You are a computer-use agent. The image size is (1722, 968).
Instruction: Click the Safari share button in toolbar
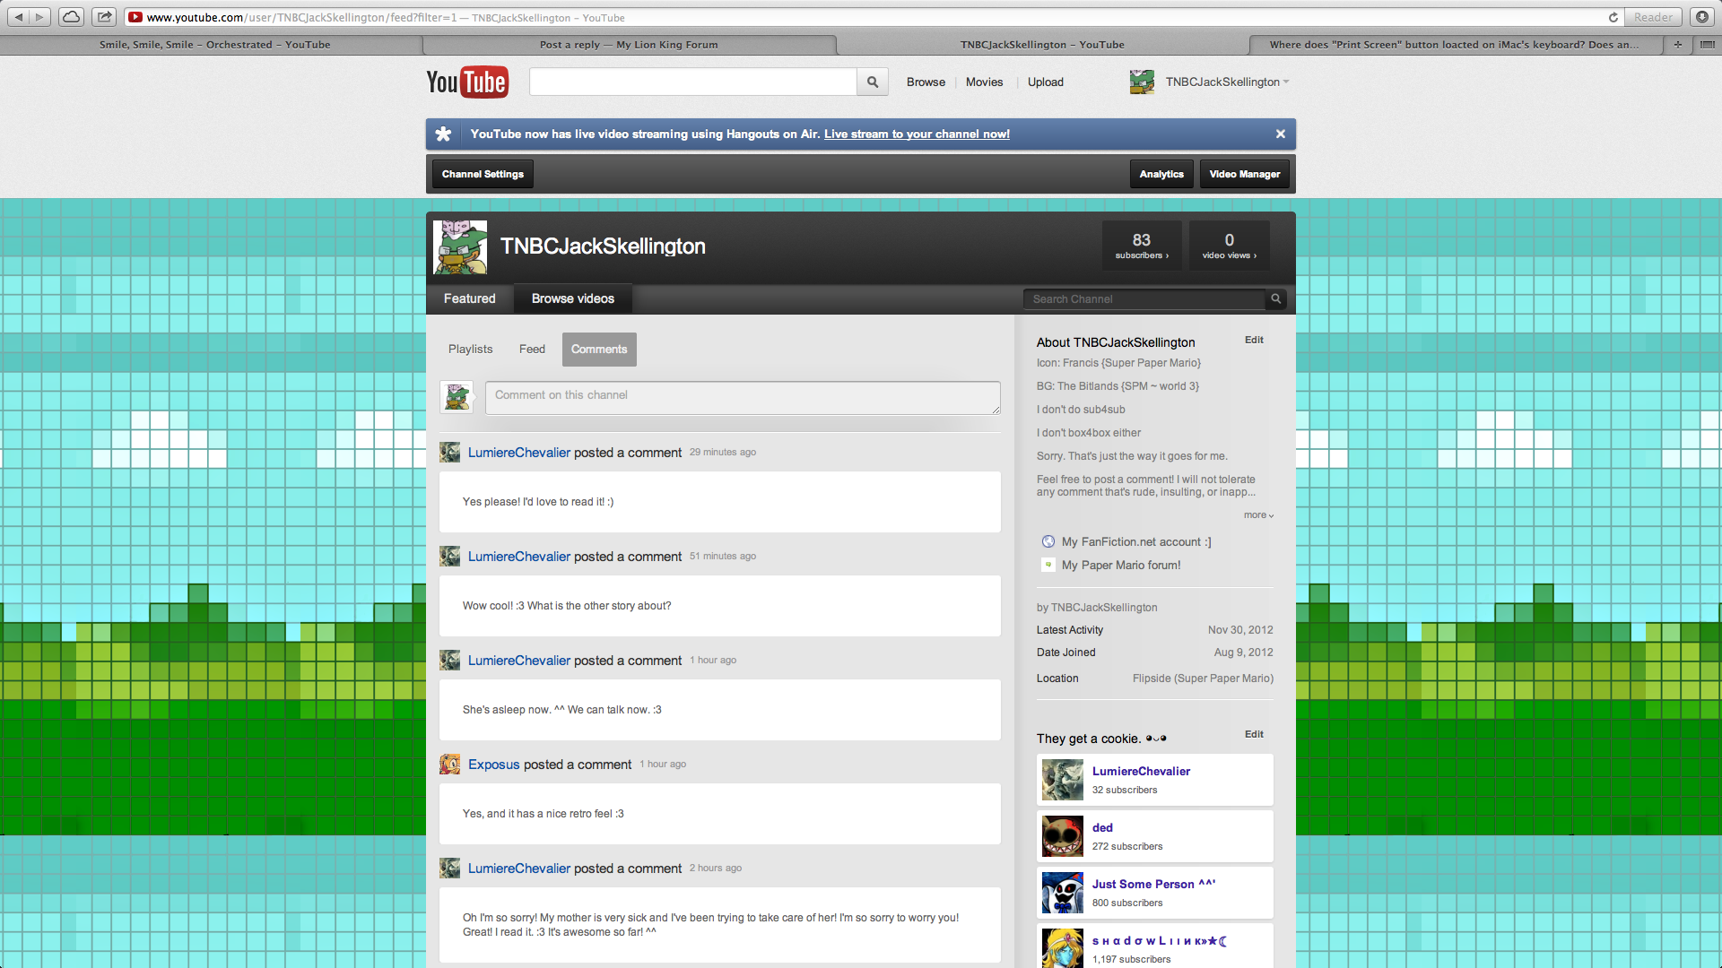104,16
